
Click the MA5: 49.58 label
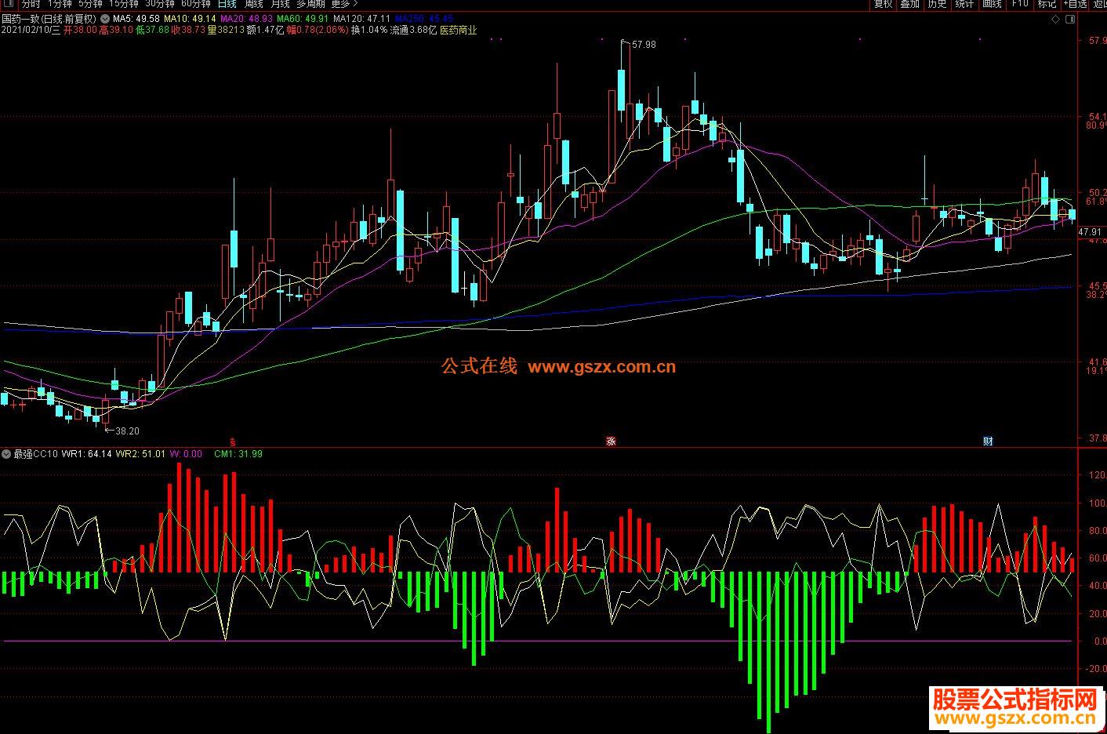pos(136,19)
